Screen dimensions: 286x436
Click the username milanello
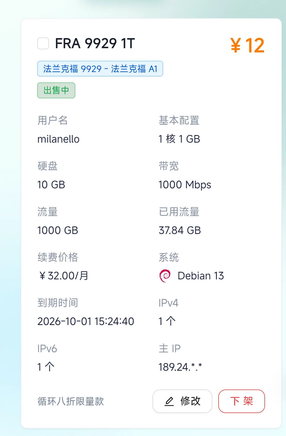tap(58, 139)
